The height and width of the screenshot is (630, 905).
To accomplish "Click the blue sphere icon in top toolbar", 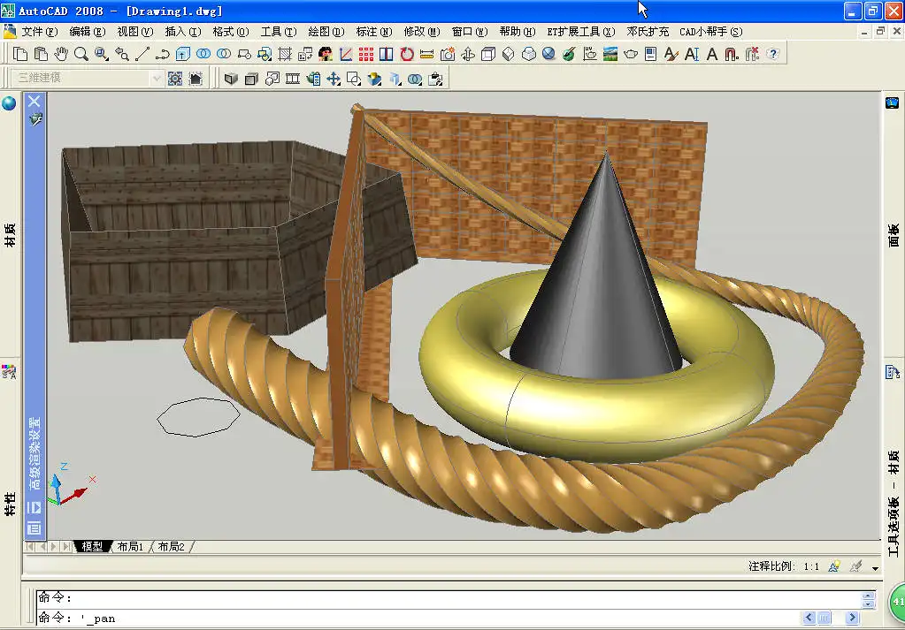I will point(548,54).
